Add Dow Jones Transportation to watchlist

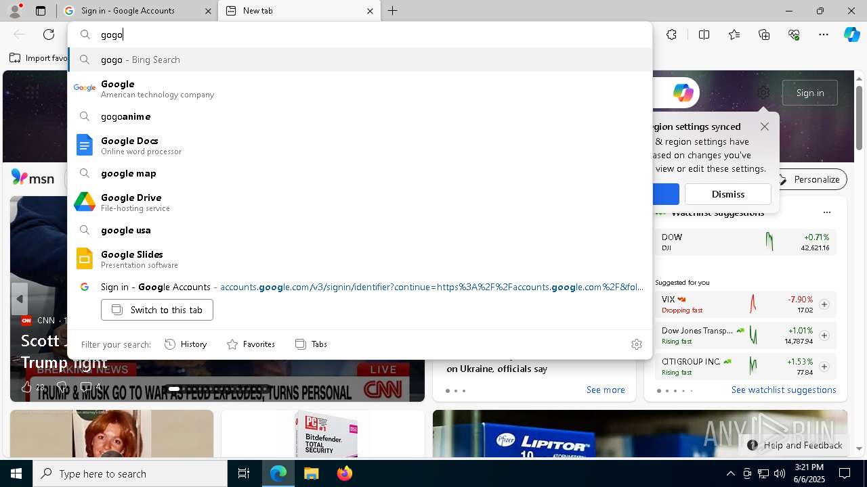[824, 335]
